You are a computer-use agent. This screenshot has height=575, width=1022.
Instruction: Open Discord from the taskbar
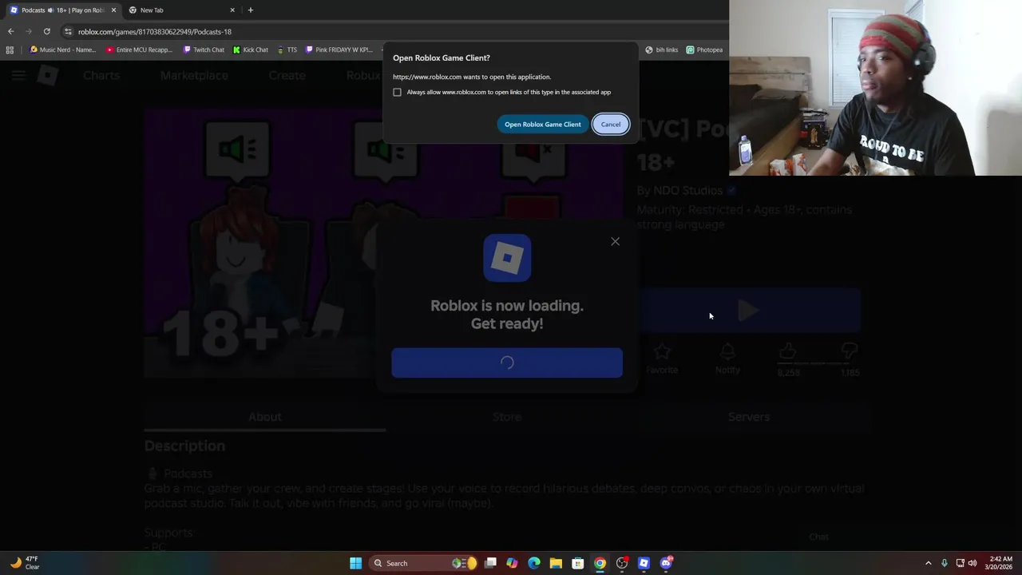(666, 563)
